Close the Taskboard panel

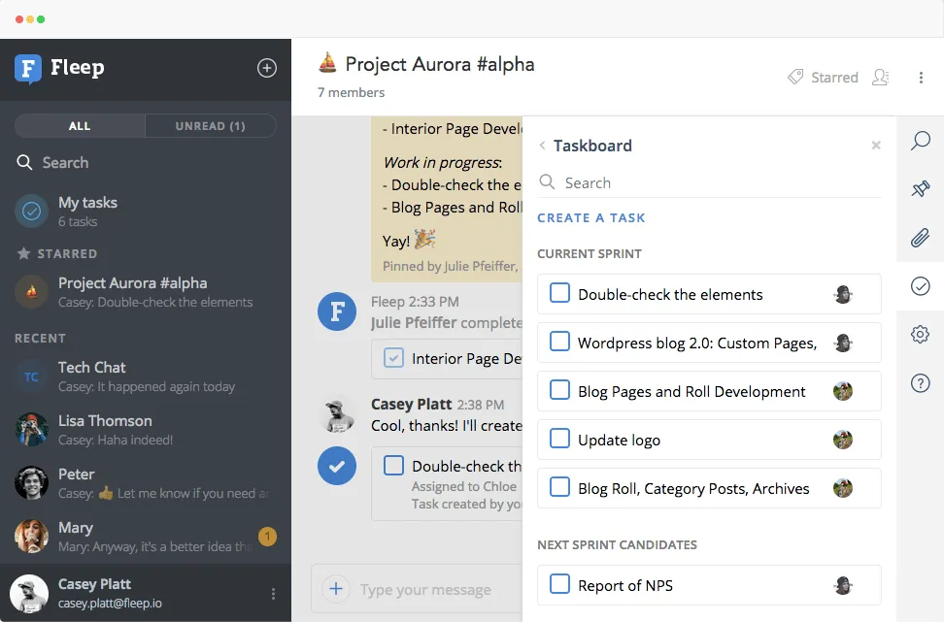pos(876,145)
